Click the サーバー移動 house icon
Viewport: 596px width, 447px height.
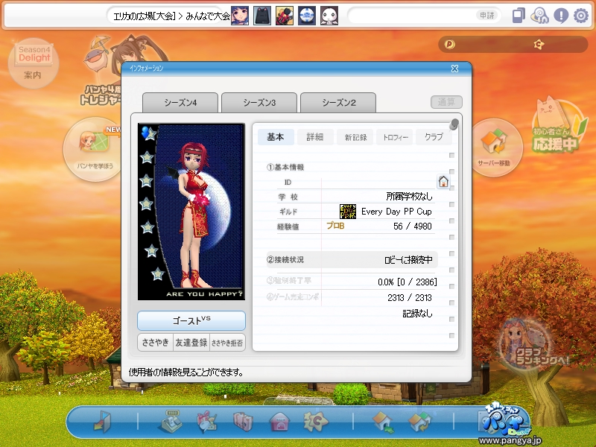coord(494,148)
